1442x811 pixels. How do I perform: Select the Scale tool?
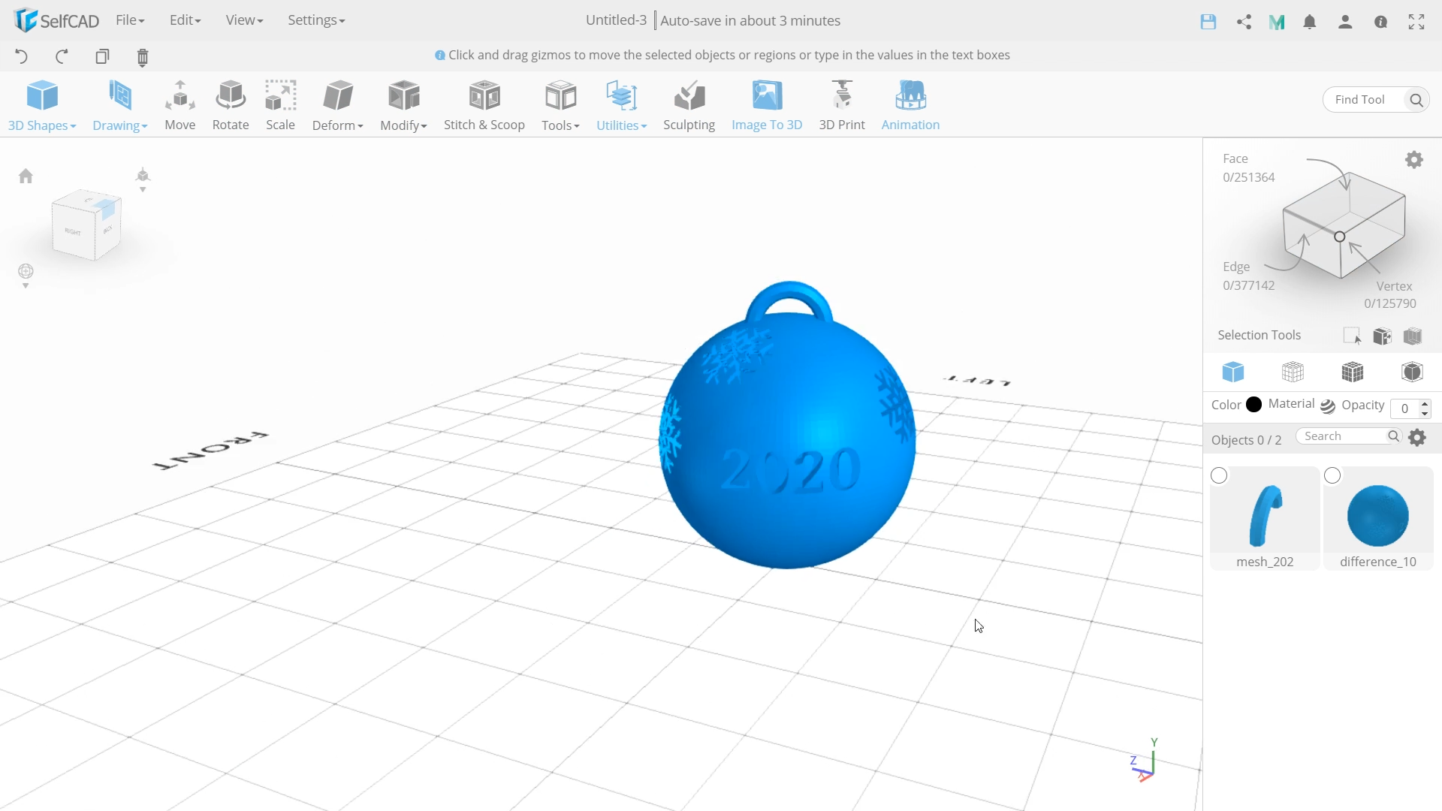pyautogui.click(x=280, y=105)
